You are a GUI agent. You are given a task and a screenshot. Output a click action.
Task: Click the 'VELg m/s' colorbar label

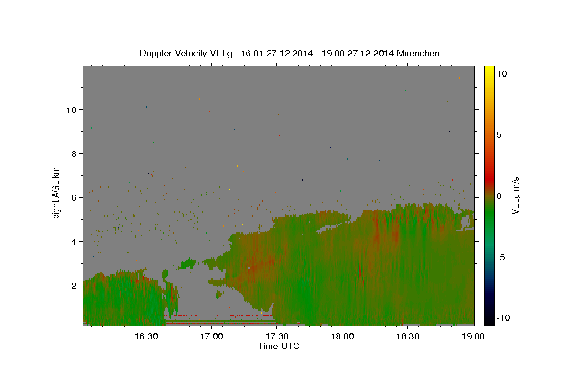(515, 195)
